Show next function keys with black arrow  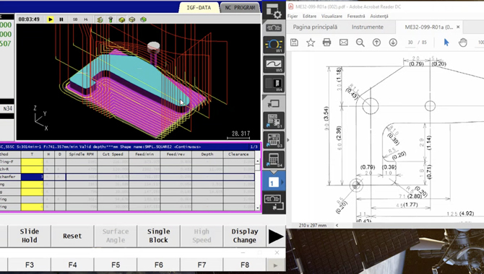click(276, 237)
